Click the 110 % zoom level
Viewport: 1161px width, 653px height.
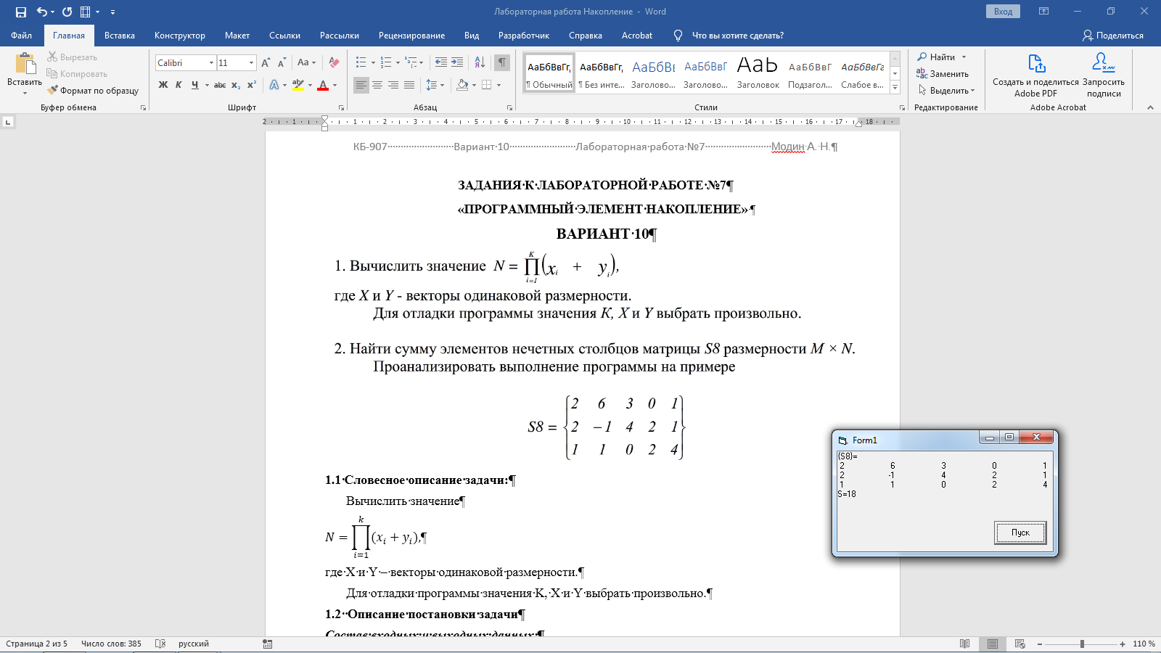tap(1144, 644)
